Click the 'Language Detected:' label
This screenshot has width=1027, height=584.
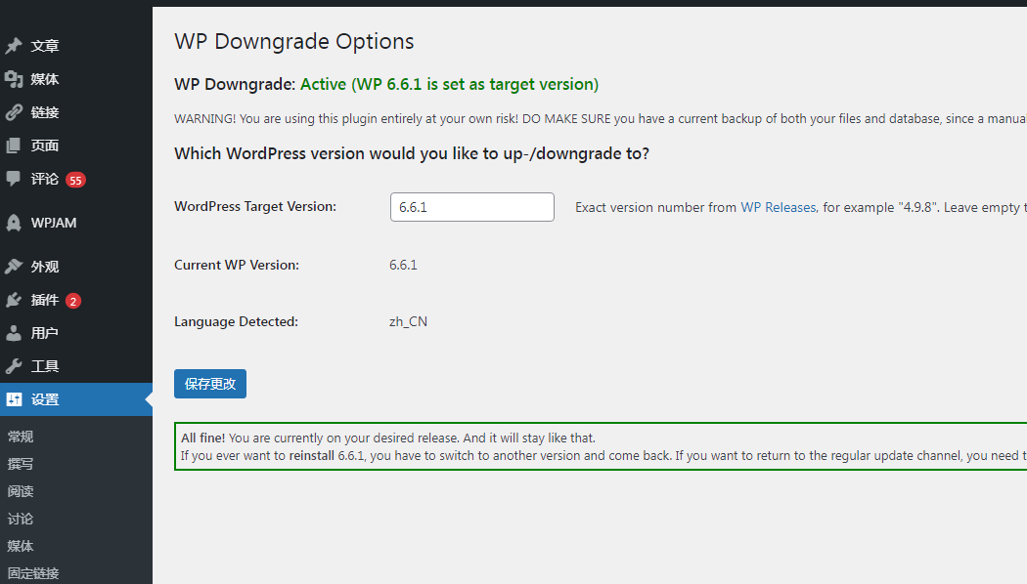pos(236,321)
